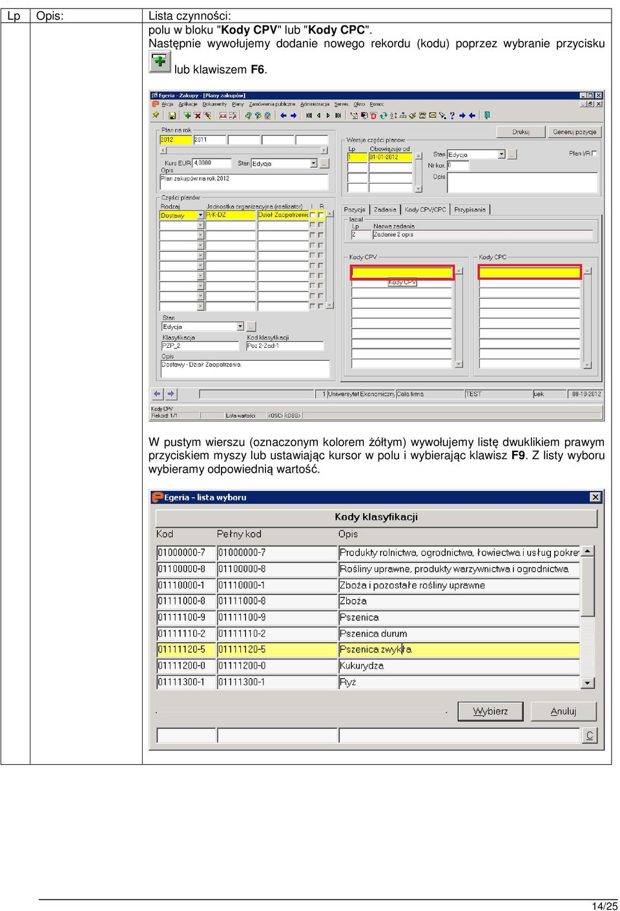This screenshot has width=620, height=911.
Task: Click the save diskette toolbar icon
Action: coord(172,116)
